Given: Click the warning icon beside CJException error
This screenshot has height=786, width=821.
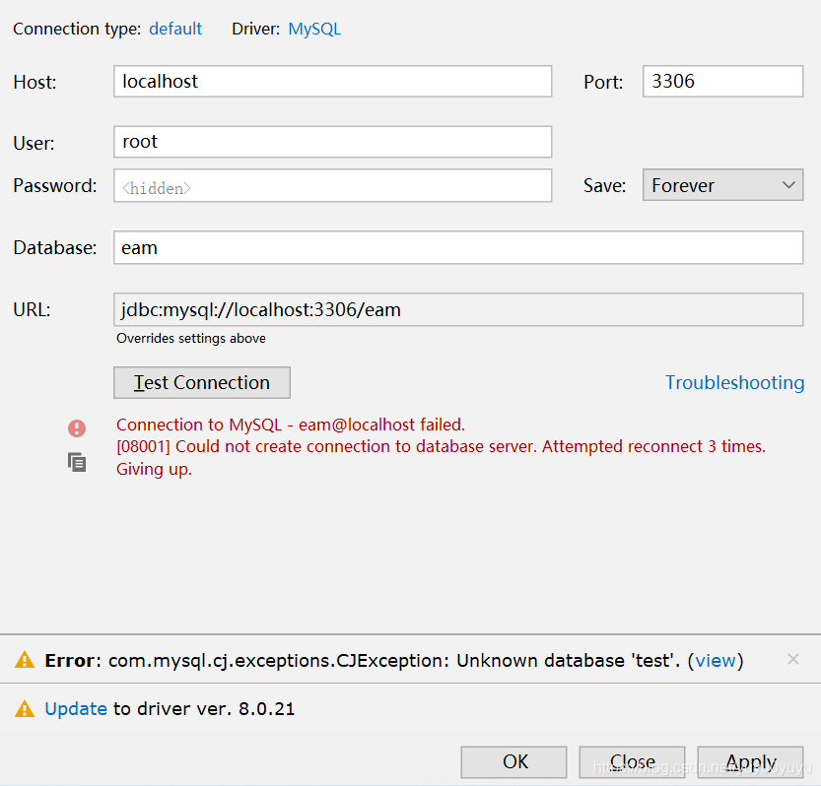Looking at the screenshot, I should pos(25,660).
